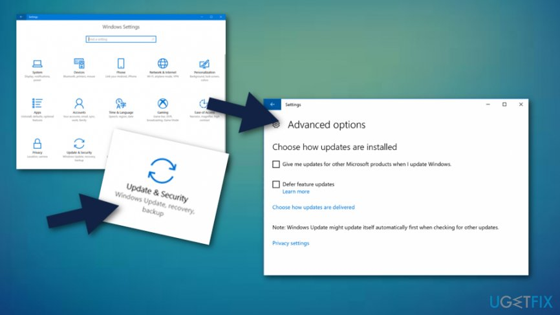Screen dimensions: 560x315
Task: Open Personalization settings icon
Action: [204, 64]
